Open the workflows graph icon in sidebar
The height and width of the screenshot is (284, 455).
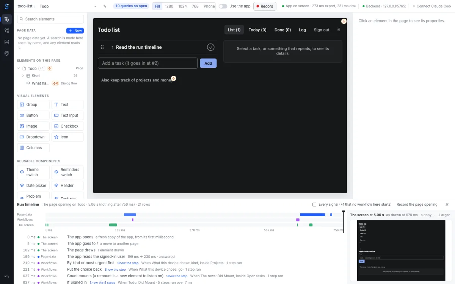click(7, 31)
